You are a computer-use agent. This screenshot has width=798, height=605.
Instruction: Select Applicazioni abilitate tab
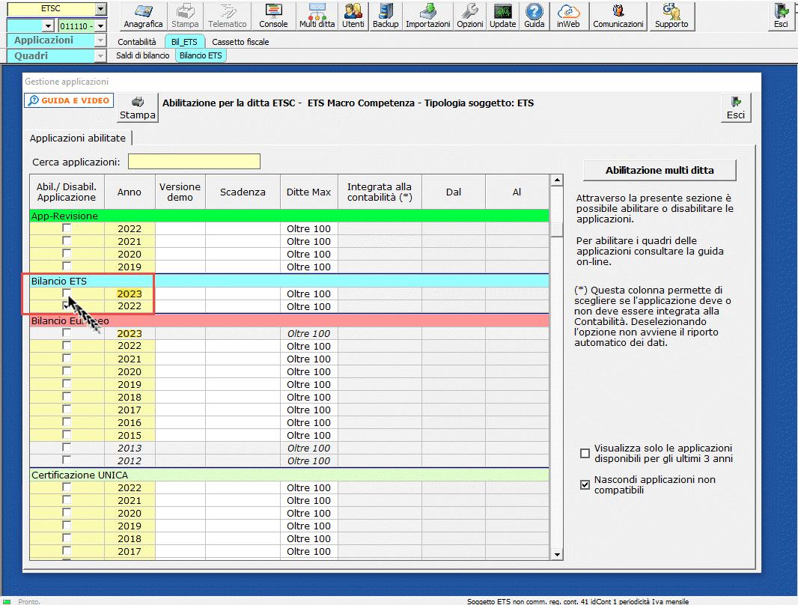pos(77,138)
